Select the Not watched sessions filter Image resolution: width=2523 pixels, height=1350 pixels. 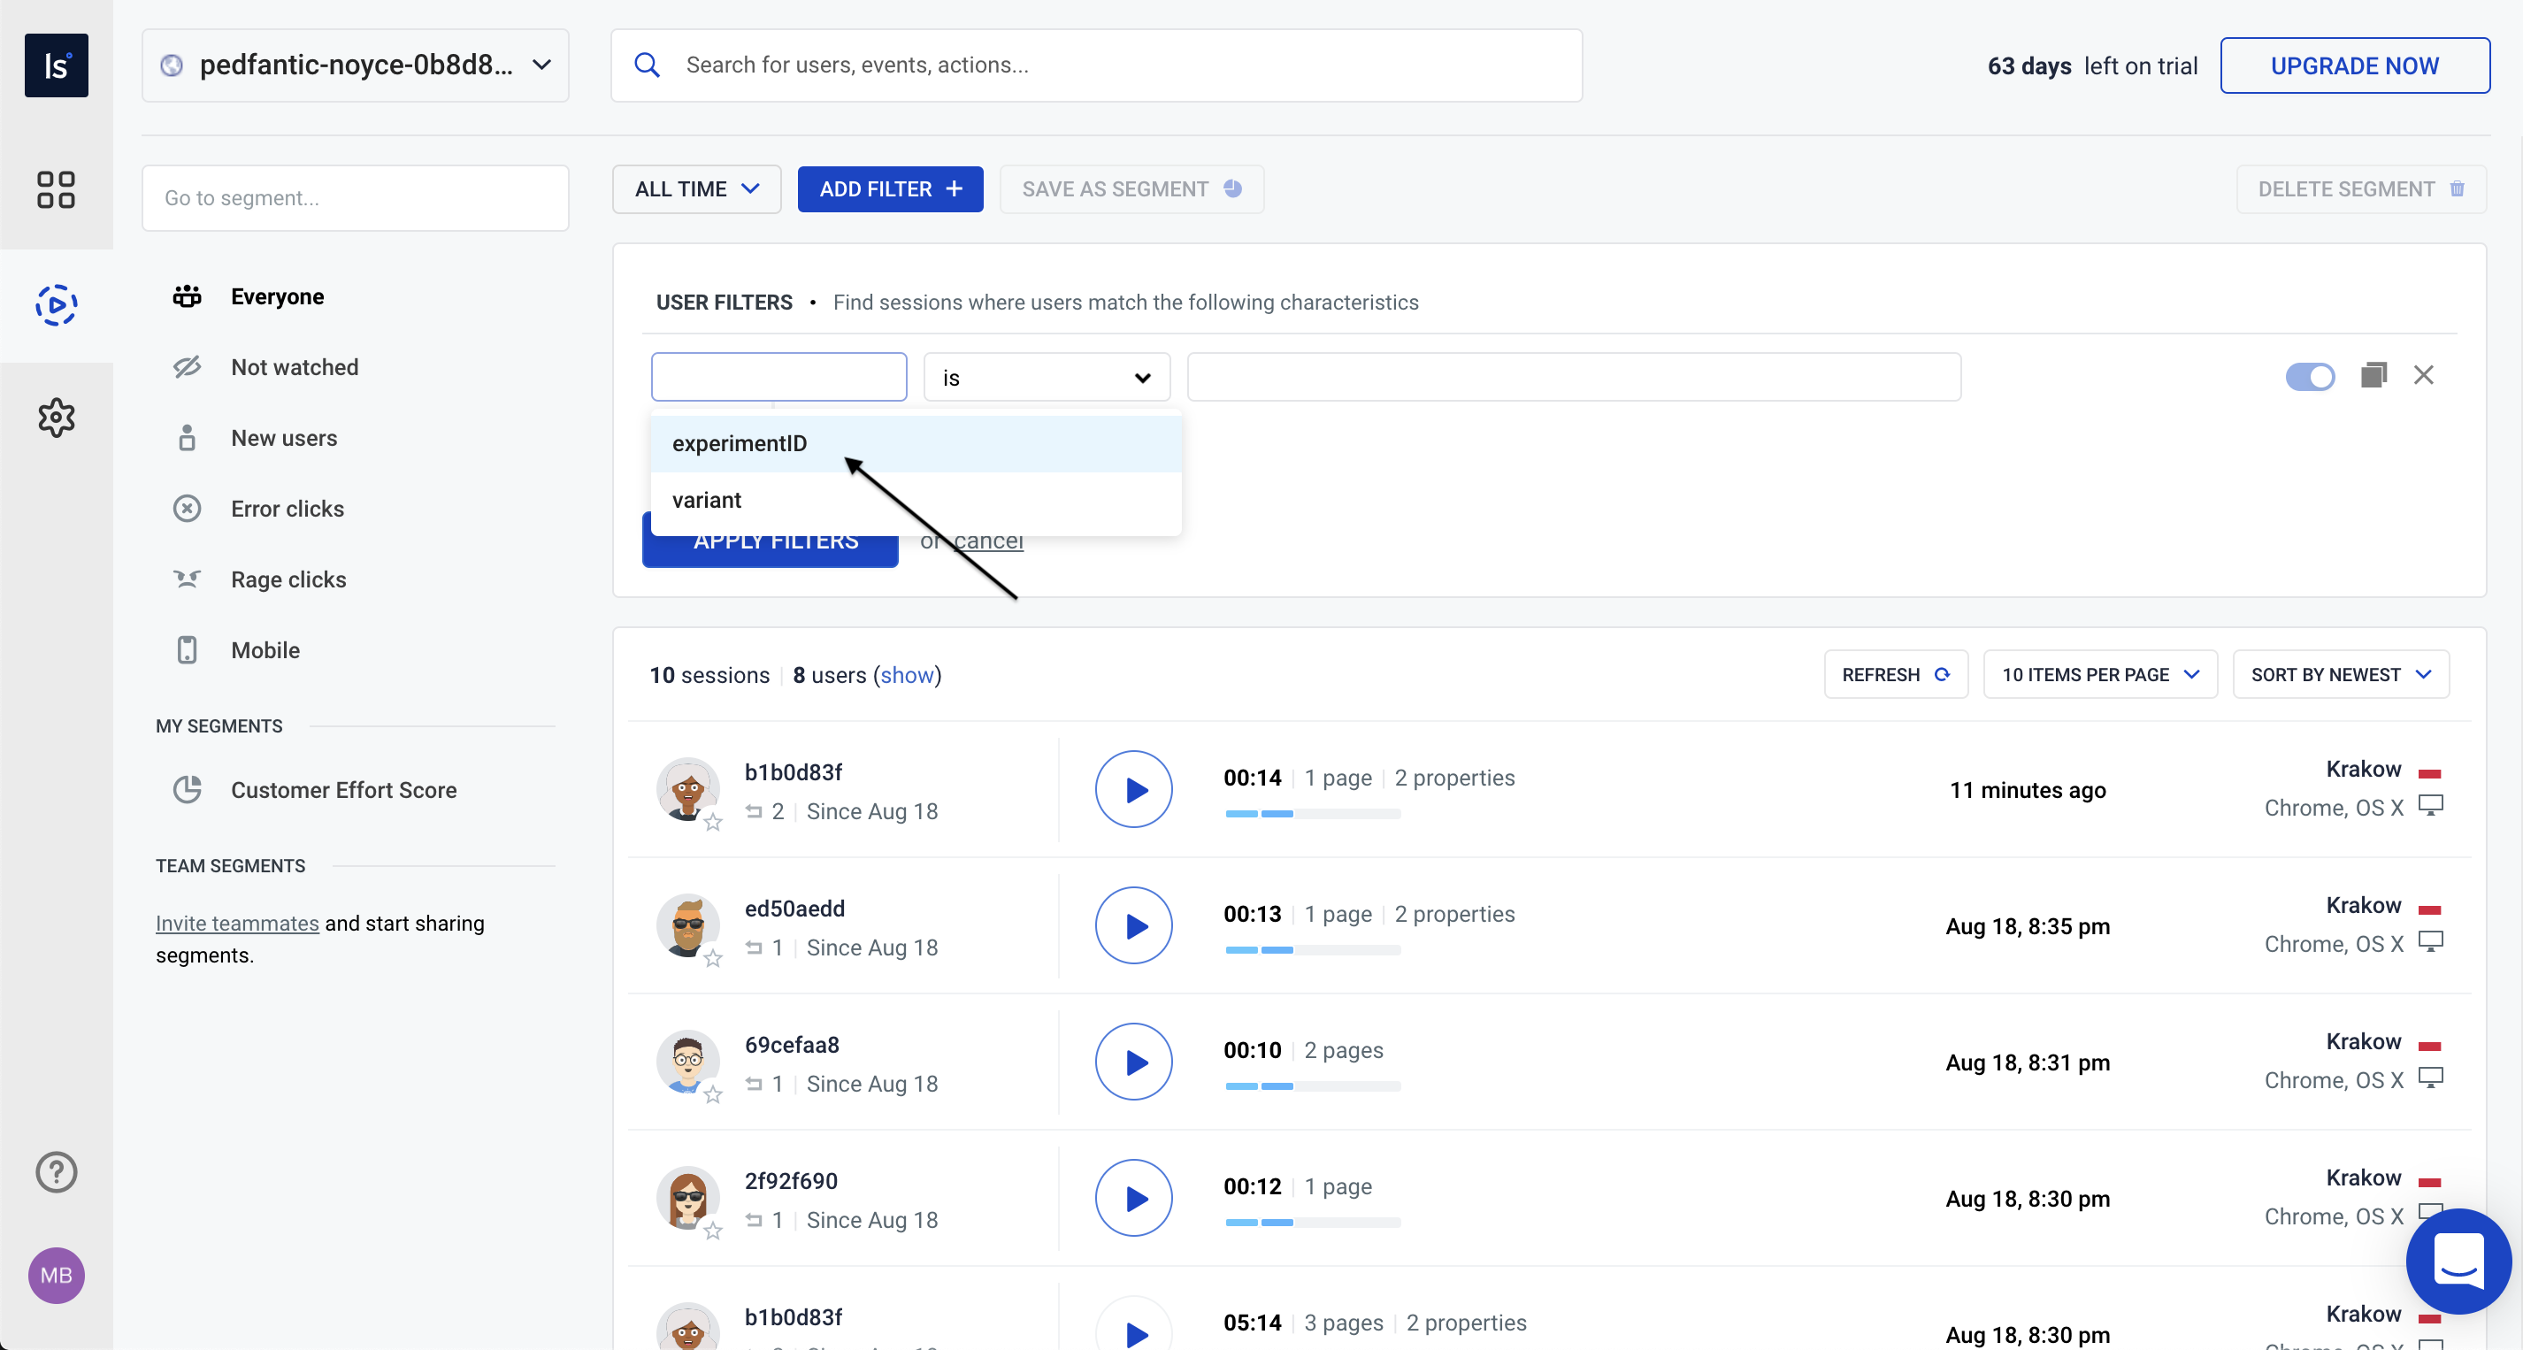295,366
